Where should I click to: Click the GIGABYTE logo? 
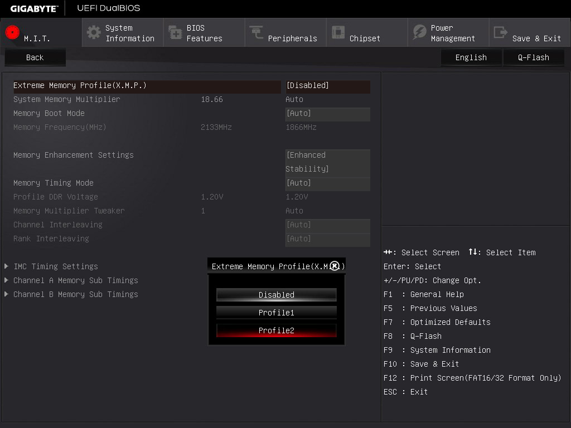(x=34, y=8)
